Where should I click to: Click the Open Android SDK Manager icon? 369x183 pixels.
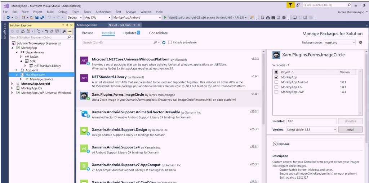pyautogui.click(x=268, y=18)
